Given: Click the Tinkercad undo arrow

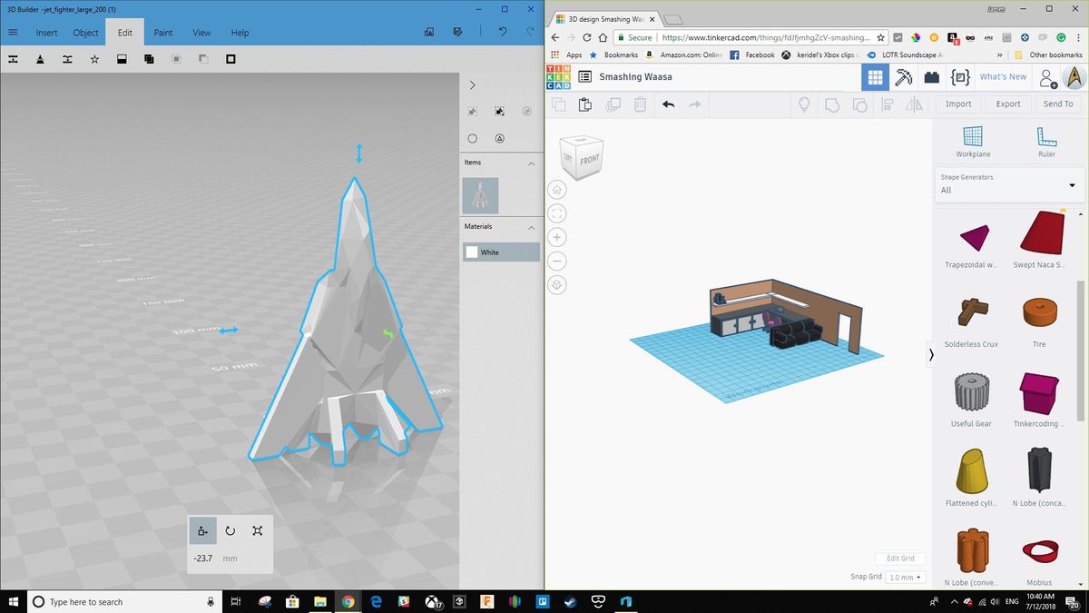Looking at the screenshot, I should tap(668, 104).
